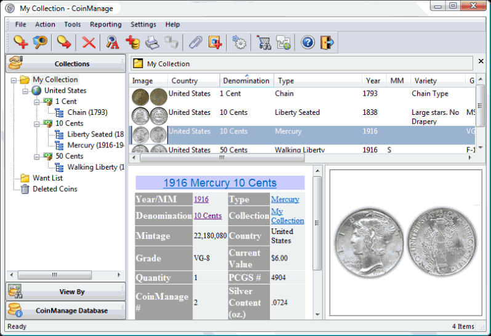
Task: Close the My Collection pane with the X
Action: click(481, 61)
